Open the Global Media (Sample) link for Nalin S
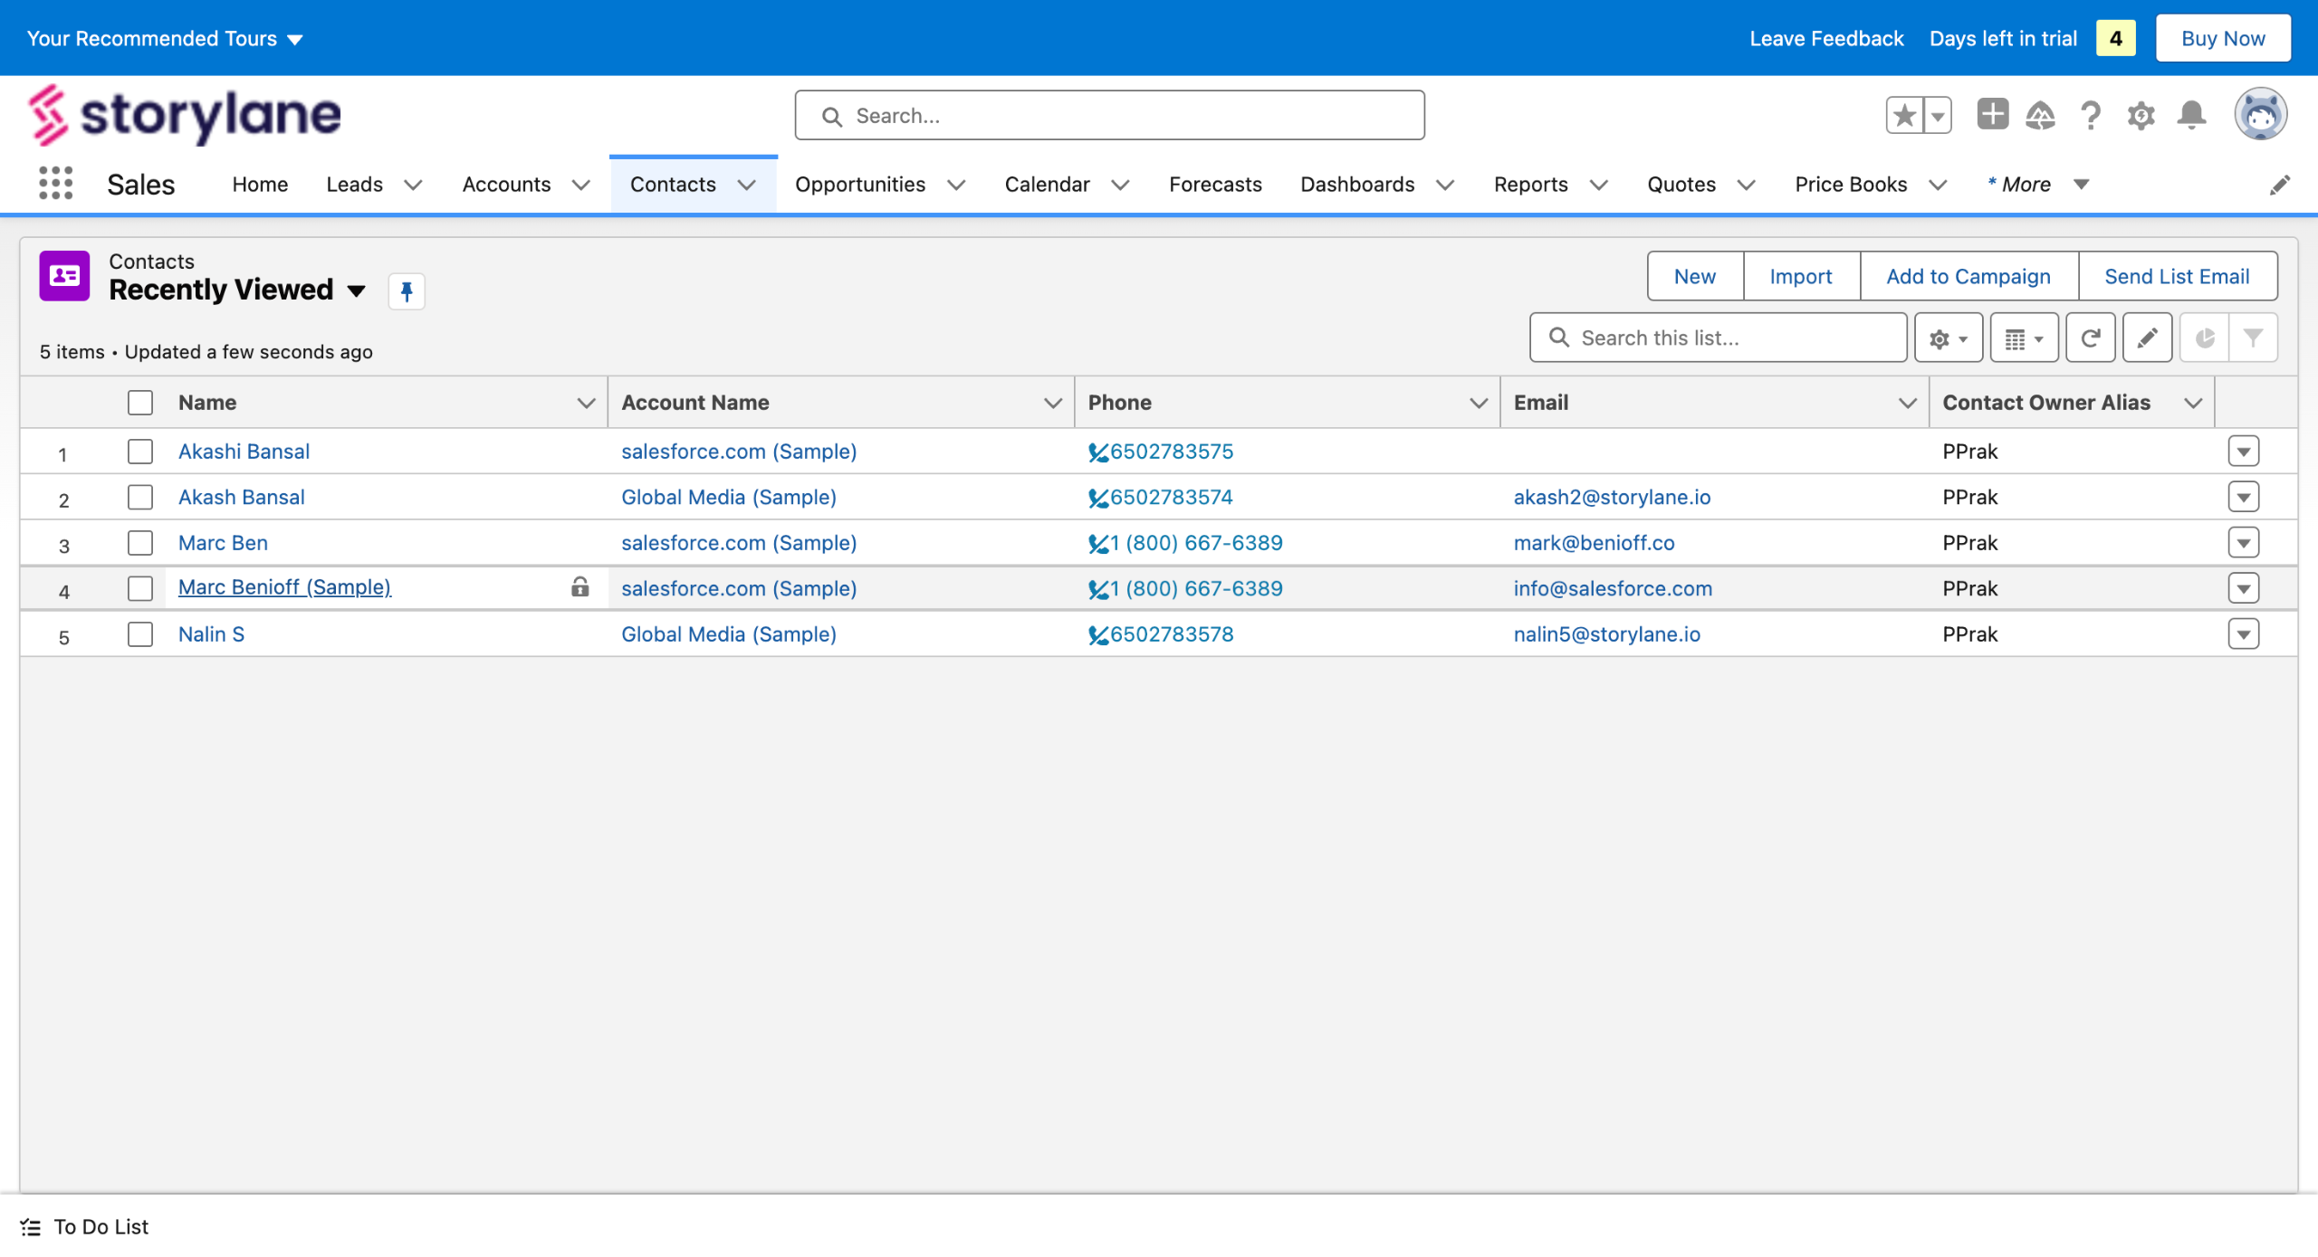The image size is (2318, 1257). click(x=729, y=634)
